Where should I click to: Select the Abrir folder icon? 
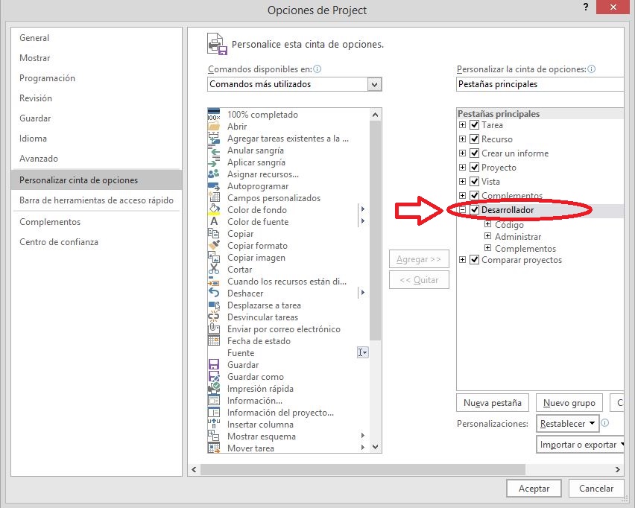[x=213, y=127]
